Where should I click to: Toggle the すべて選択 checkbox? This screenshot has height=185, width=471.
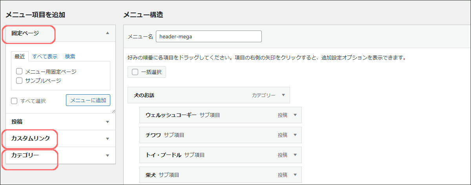[x=14, y=101]
